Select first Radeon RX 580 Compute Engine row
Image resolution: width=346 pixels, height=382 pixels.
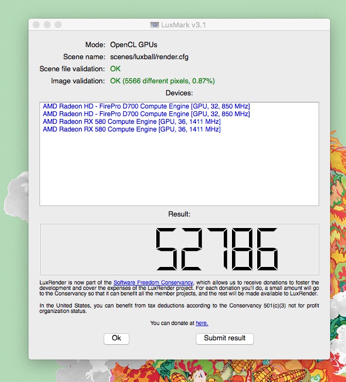coord(132,122)
